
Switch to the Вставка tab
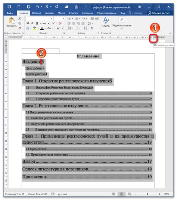coord(37,13)
